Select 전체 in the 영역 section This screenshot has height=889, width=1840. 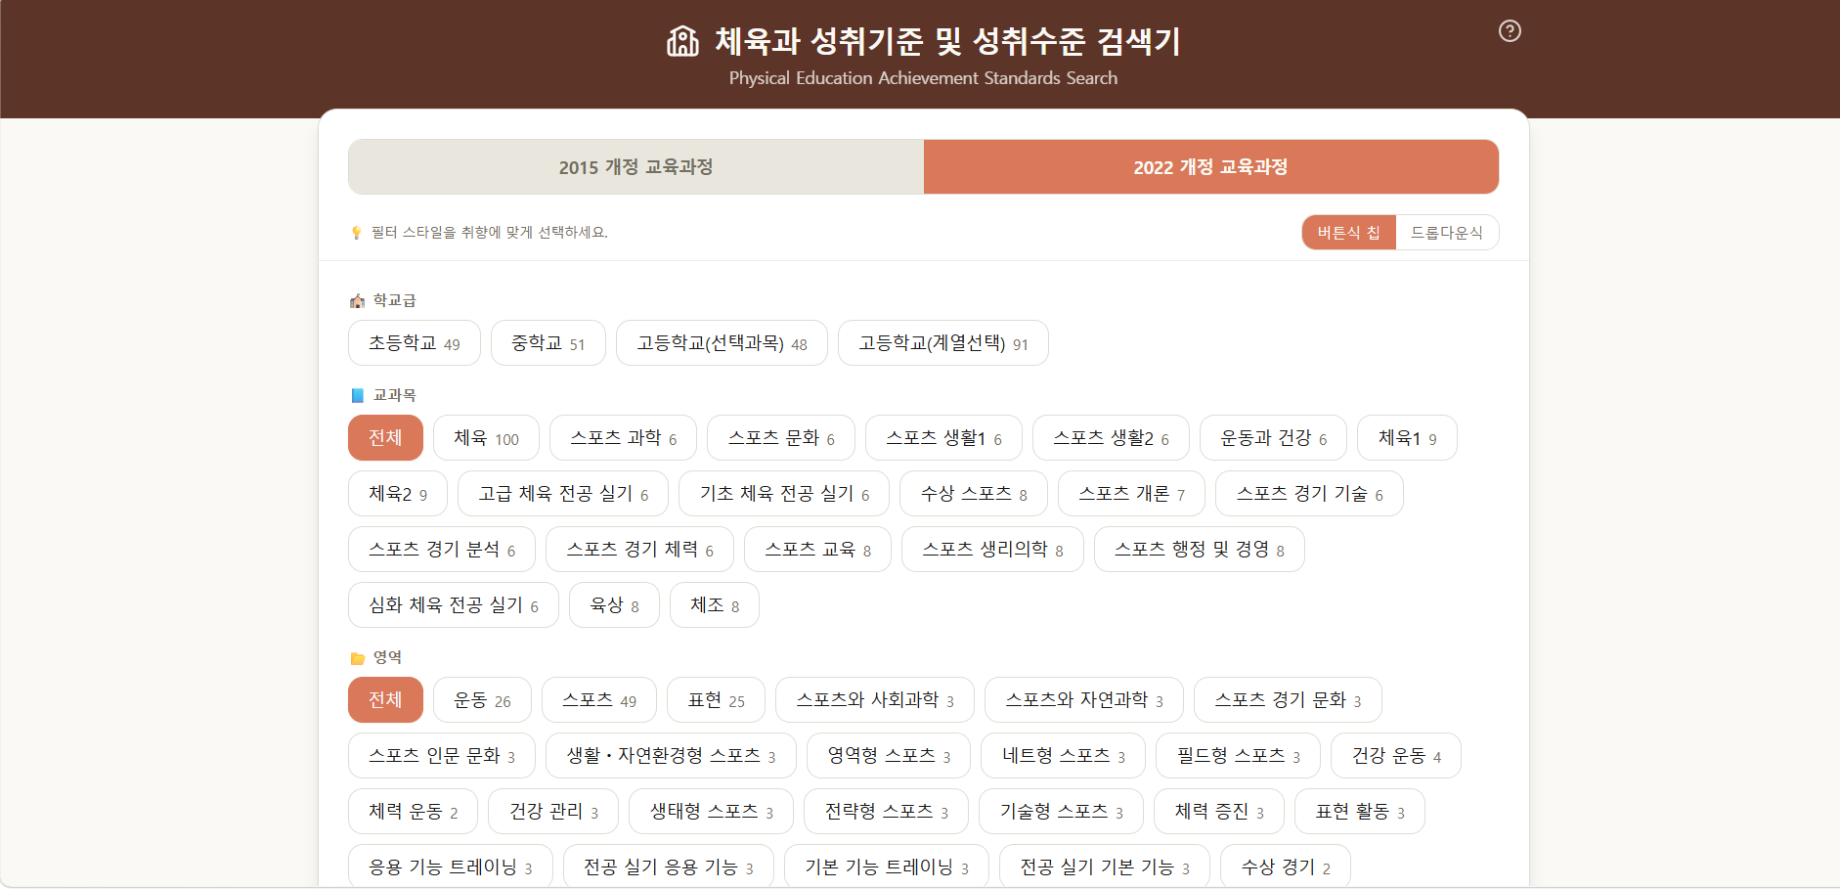[385, 700]
